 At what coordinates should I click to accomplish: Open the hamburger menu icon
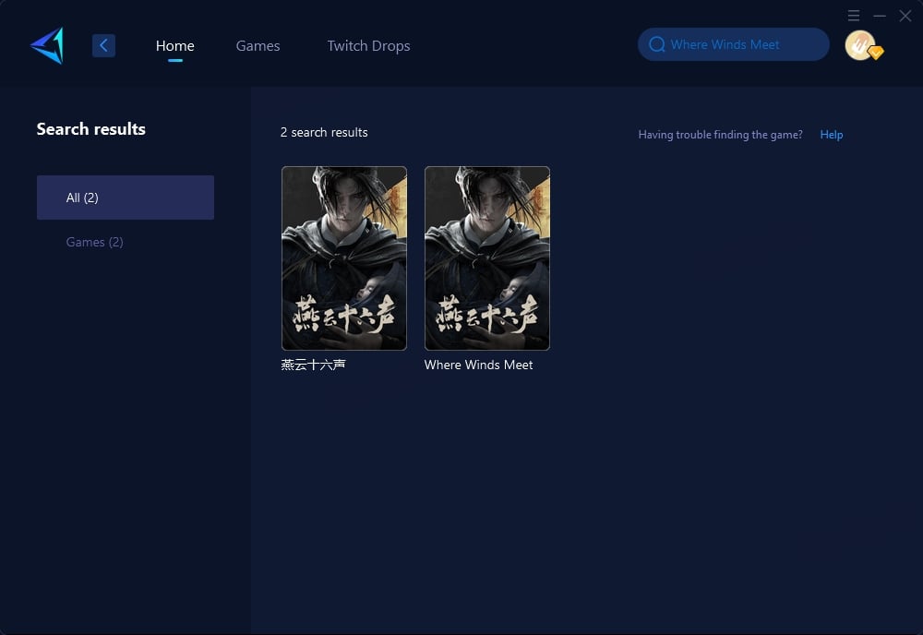click(854, 16)
